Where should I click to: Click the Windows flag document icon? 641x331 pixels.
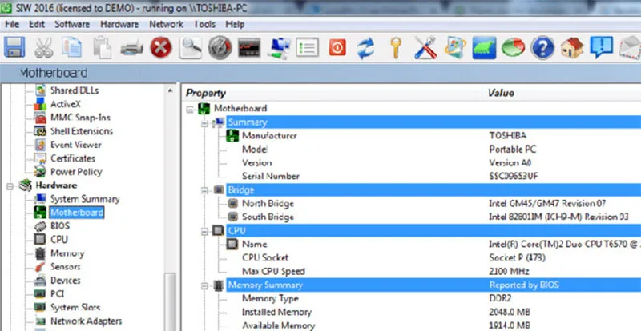(x=455, y=47)
